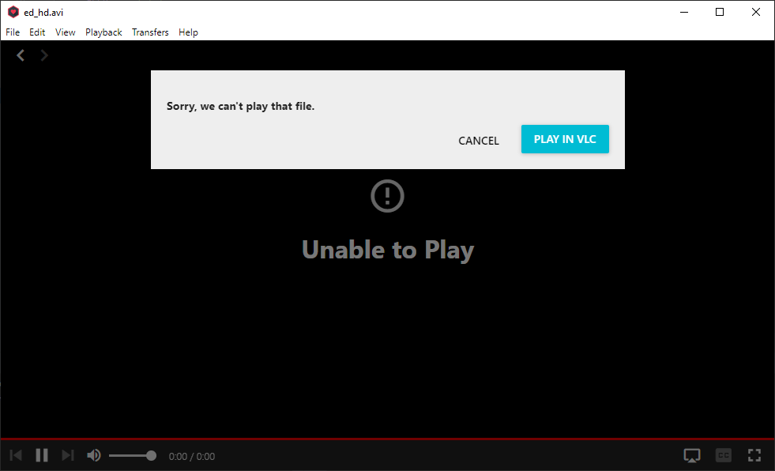The height and width of the screenshot is (471, 775).
Task: Click 'Sorry, we can't play that file.' text
Action: pos(241,106)
